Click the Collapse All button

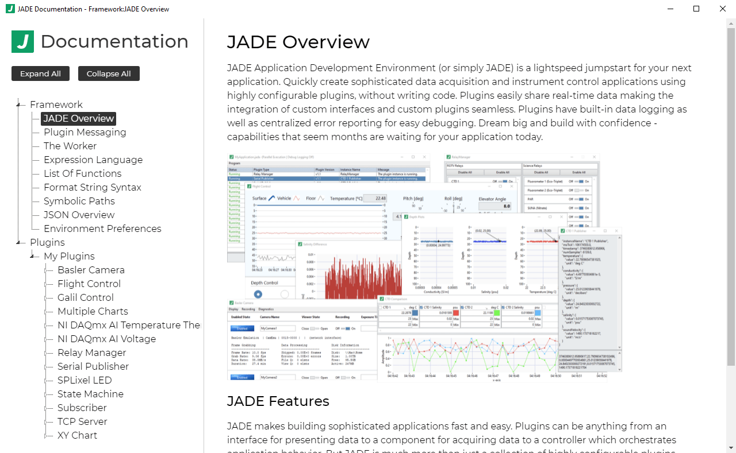click(x=109, y=73)
